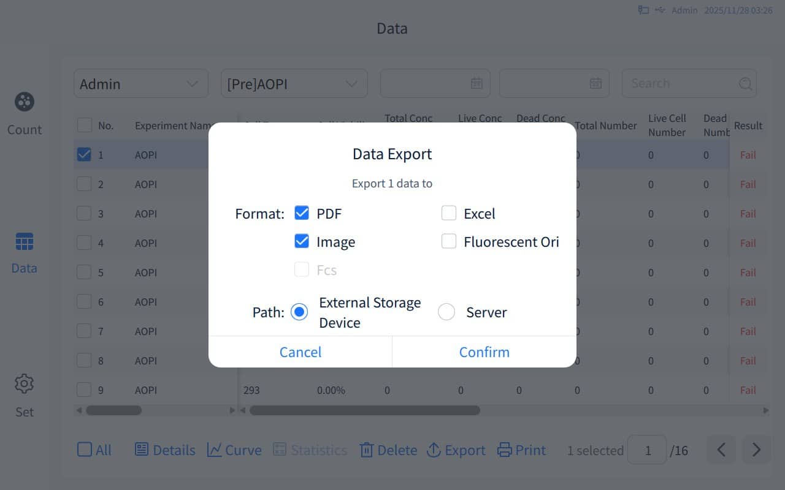Image resolution: width=785 pixels, height=490 pixels.
Task: Open the start date calendar icon
Action: [x=477, y=83]
